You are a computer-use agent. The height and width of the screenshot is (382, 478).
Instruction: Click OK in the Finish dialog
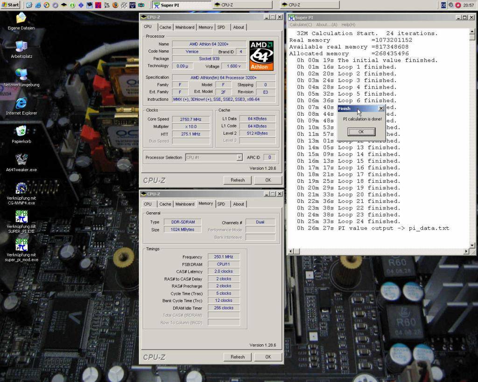point(361,132)
